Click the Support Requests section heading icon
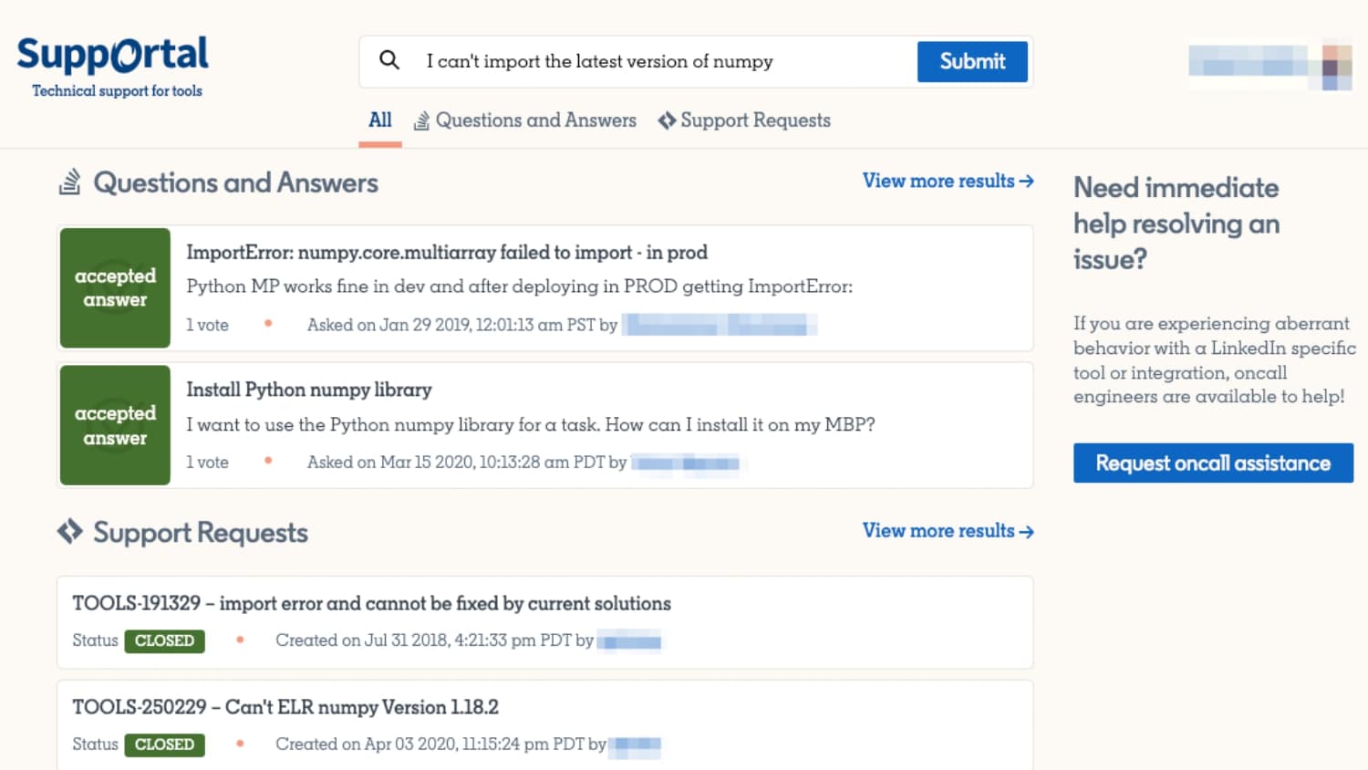 70,532
